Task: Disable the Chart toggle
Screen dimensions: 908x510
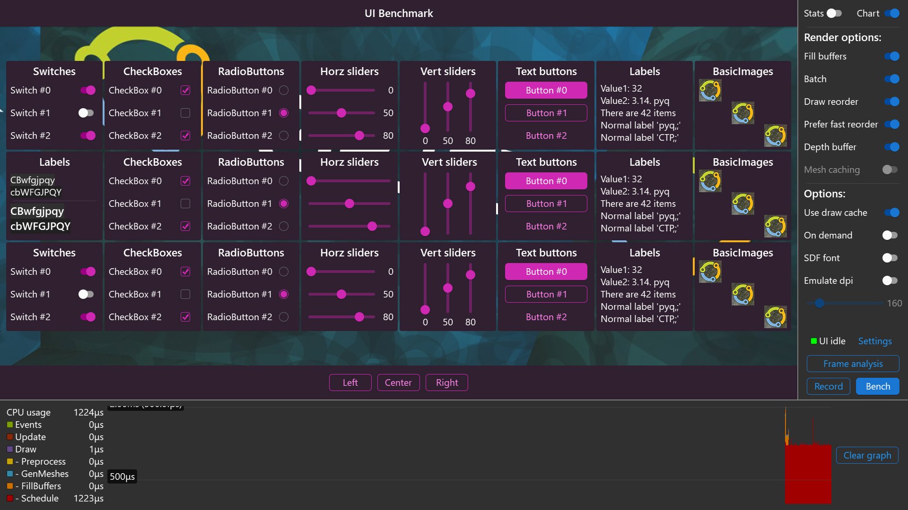Action: [891, 13]
